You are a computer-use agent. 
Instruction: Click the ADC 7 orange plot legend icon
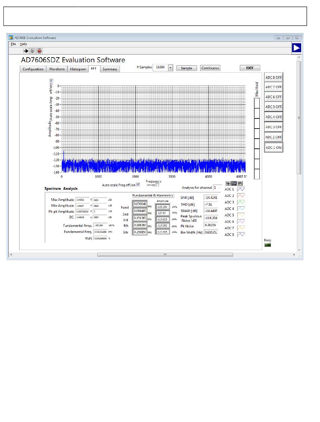click(x=241, y=228)
